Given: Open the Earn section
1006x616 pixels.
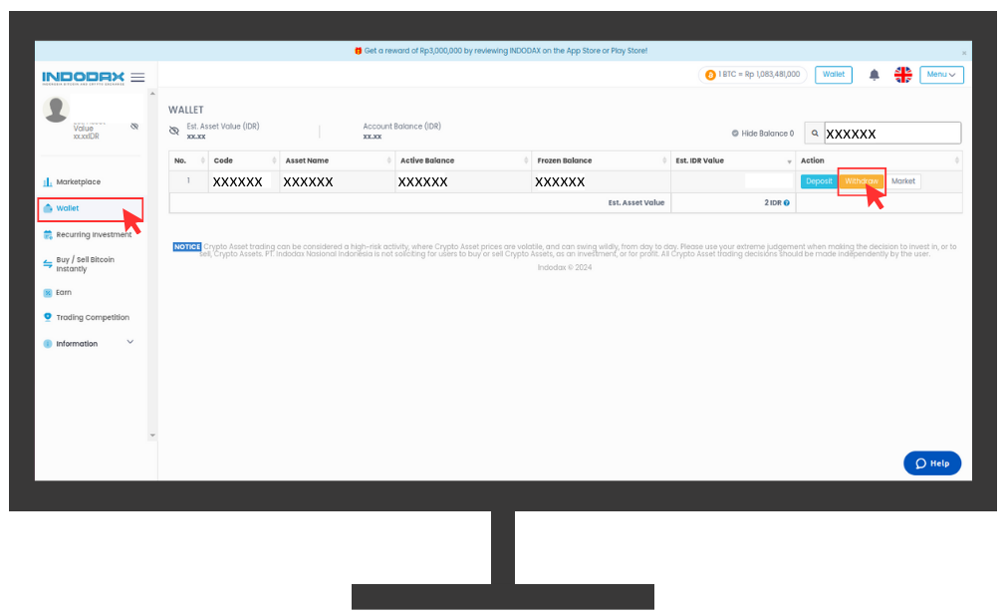Looking at the screenshot, I should (x=64, y=292).
